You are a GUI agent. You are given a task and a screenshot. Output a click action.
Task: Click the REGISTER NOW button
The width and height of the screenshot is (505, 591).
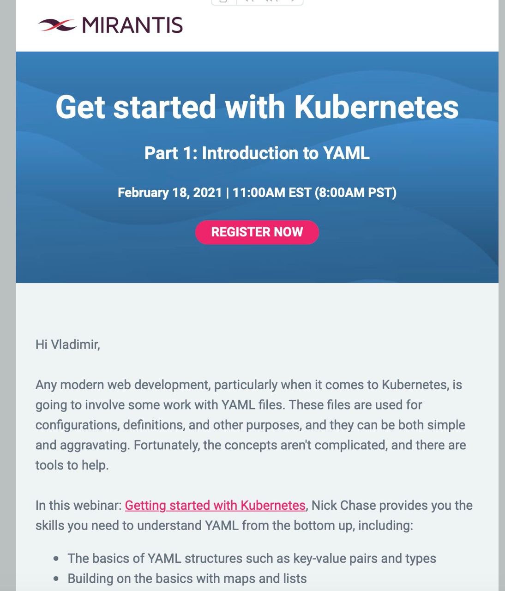(257, 232)
